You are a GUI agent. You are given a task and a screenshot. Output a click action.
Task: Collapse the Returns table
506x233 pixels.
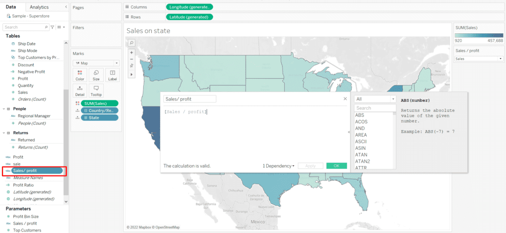[4, 133]
